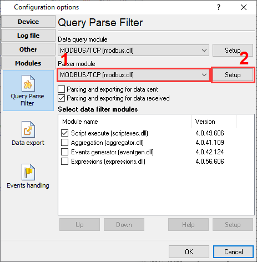Open the Data export page icon
This screenshot has width=257, height=262.
tap(28, 129)
